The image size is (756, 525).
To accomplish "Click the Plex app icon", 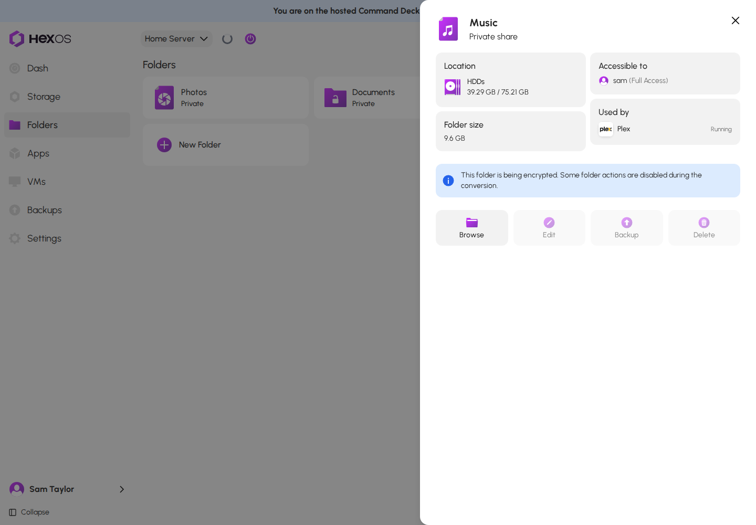I will (x=606, y=129).
